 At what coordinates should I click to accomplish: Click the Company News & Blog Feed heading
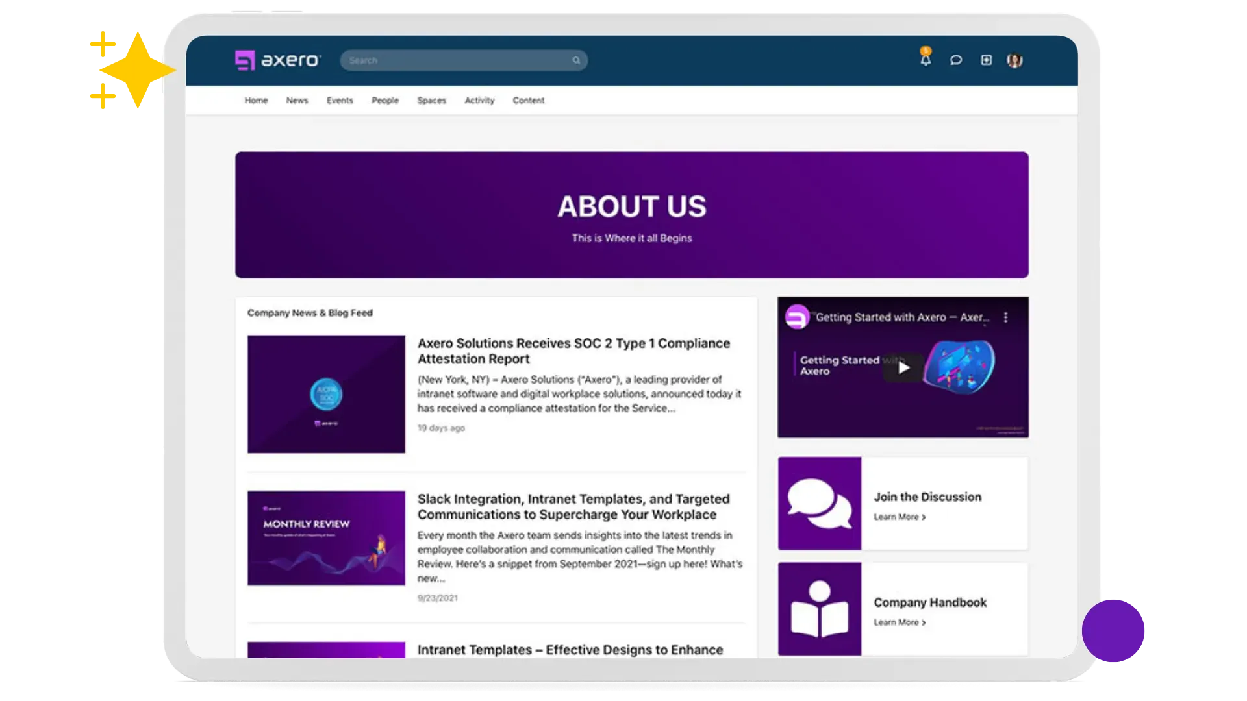coord(310,313)
